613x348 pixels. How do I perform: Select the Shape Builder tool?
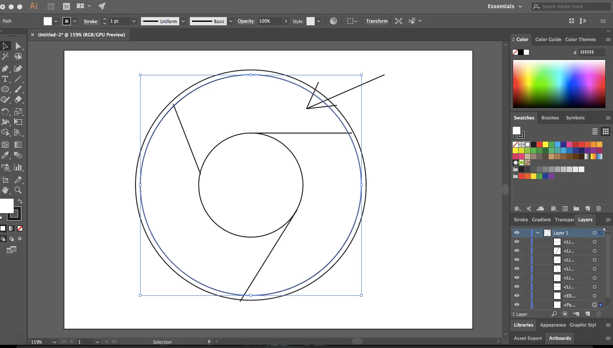tap(5, 133)
